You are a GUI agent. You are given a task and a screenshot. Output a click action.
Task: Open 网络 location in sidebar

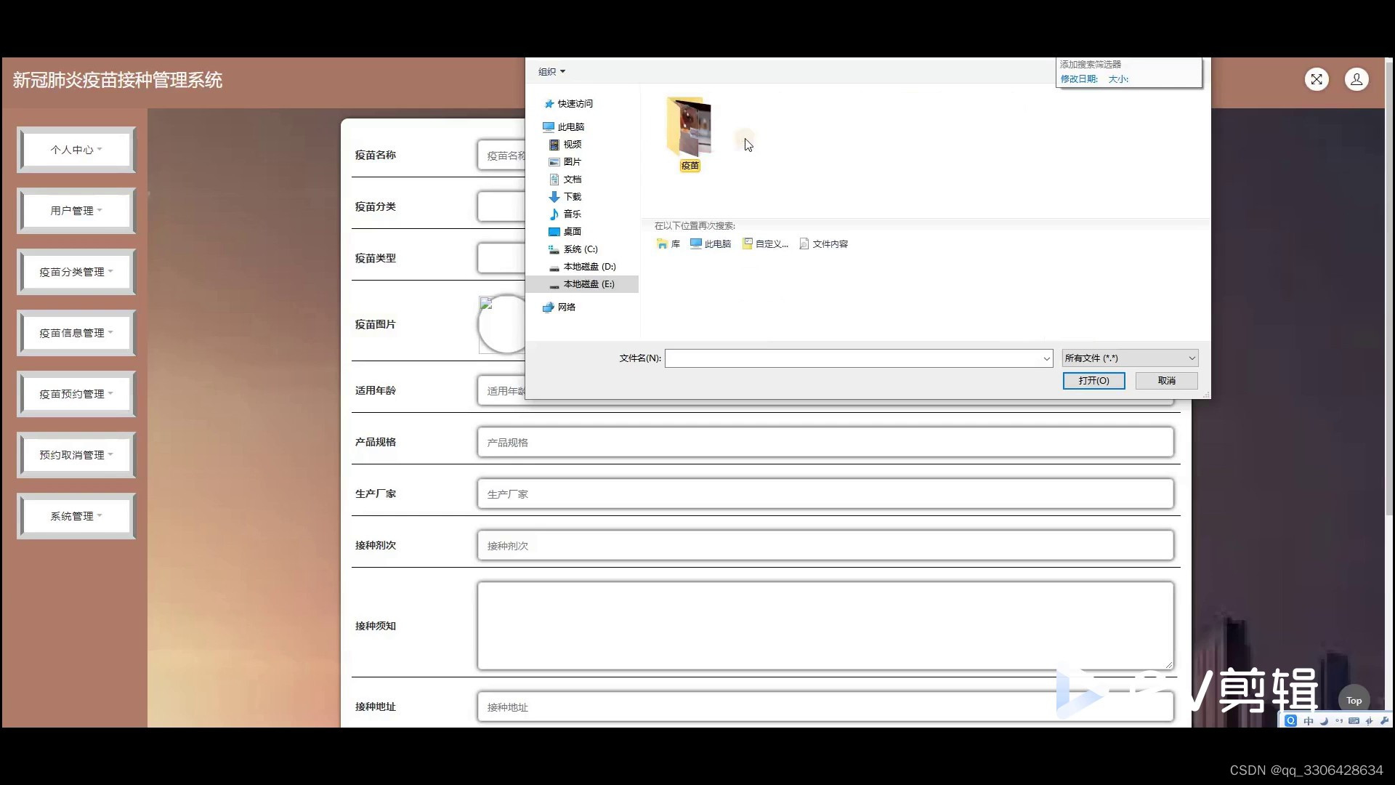pos(566,306)
